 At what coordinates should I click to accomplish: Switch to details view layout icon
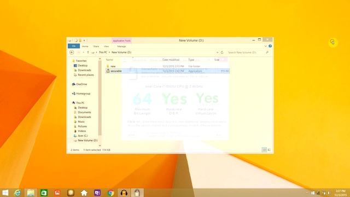point(264,150)
